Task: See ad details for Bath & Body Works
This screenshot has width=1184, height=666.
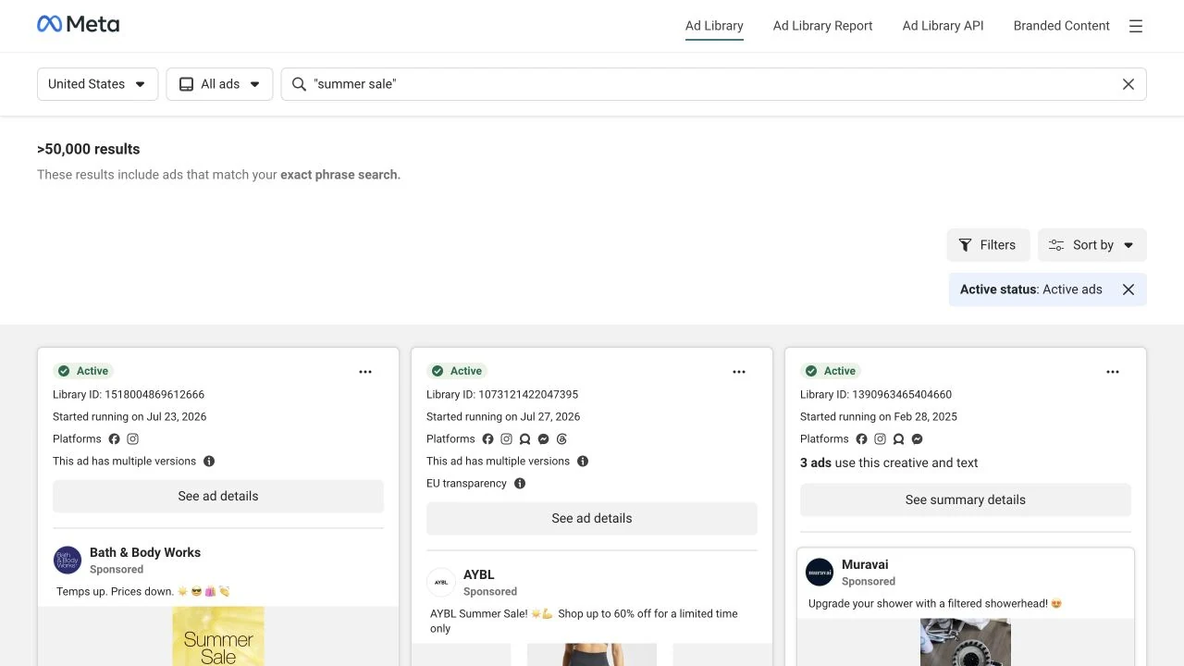Action: pyautogui.click(x=218, y=497)
